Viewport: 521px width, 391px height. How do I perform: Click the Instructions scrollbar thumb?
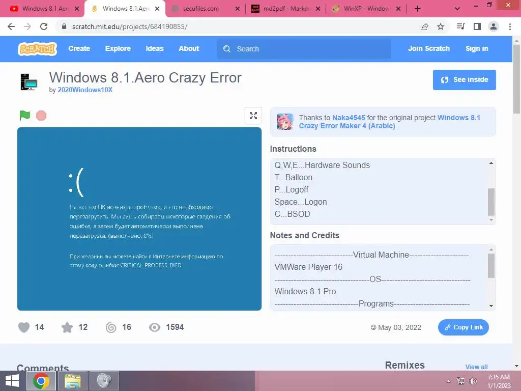491,202
